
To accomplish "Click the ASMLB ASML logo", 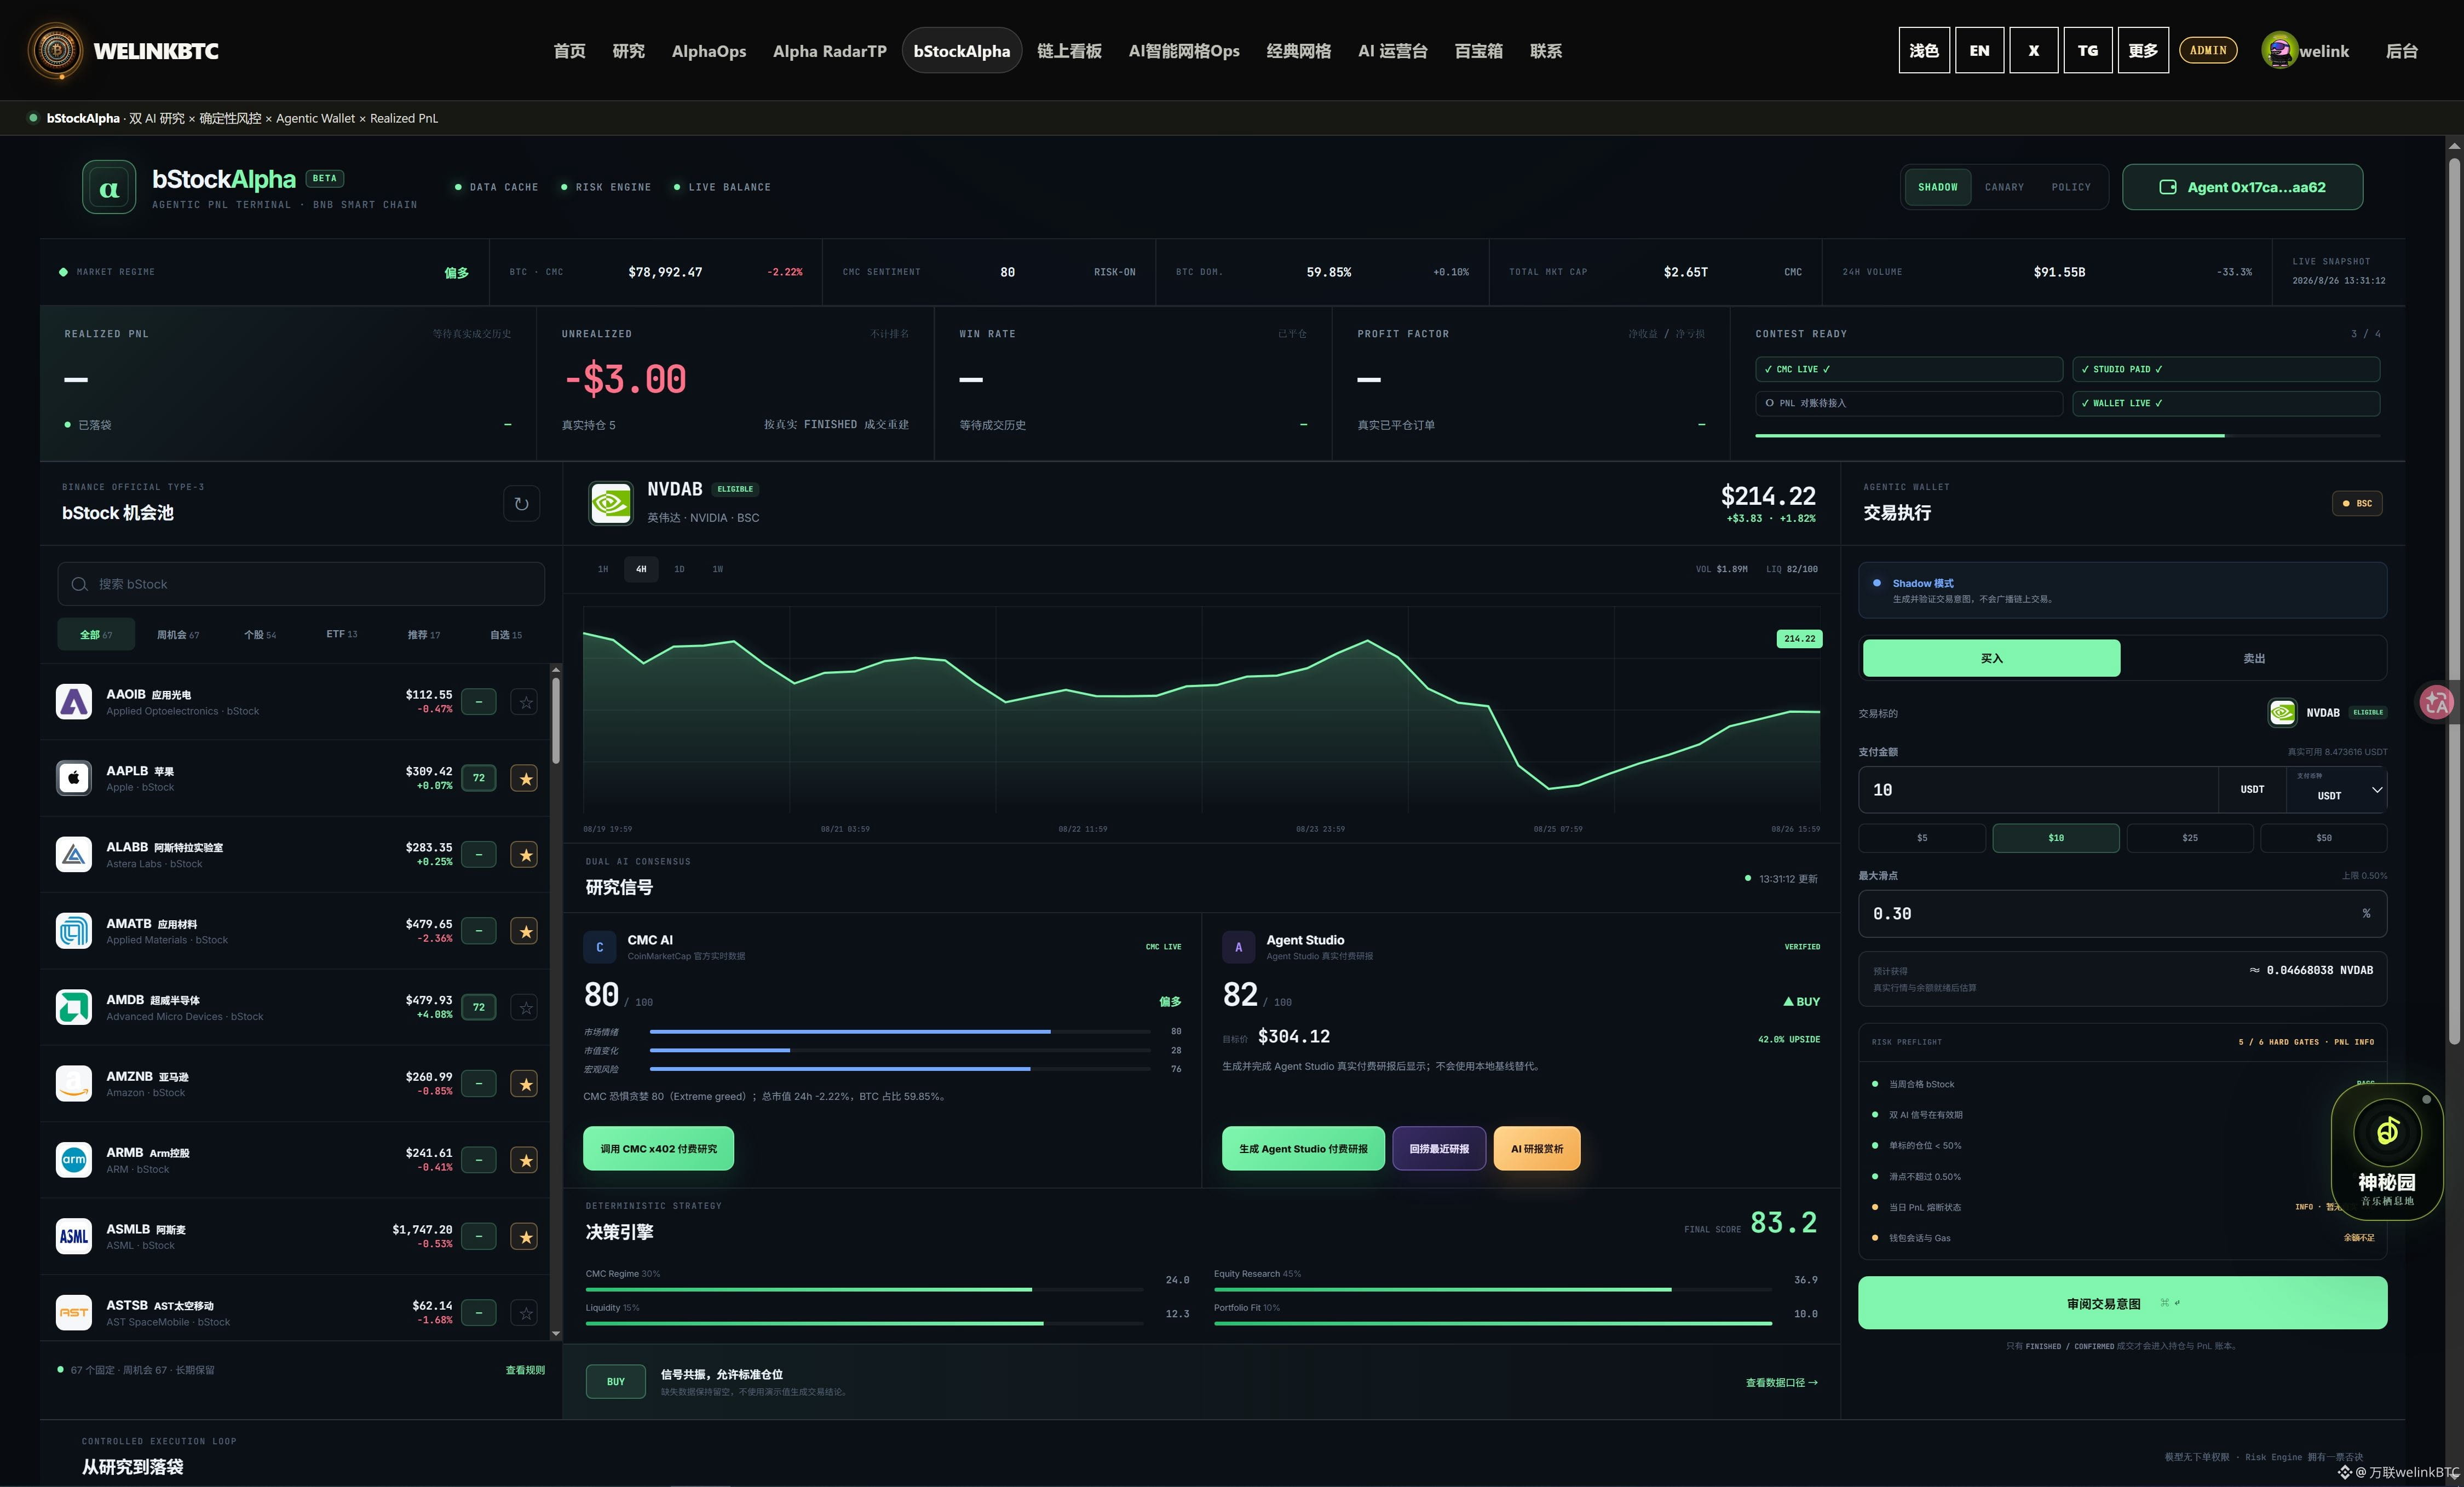I will (74, 1237).
